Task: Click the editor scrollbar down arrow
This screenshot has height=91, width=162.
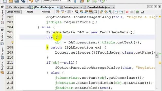Action: tap(157, 88)
